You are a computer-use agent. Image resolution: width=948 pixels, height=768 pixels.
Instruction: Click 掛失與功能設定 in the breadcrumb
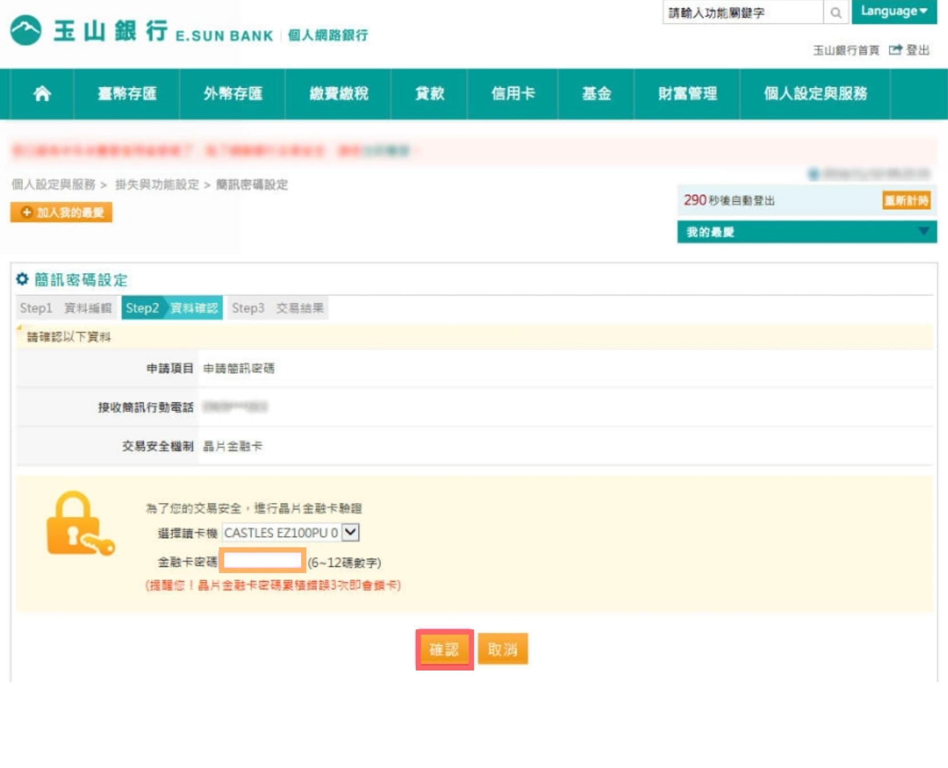pos(157,185)
